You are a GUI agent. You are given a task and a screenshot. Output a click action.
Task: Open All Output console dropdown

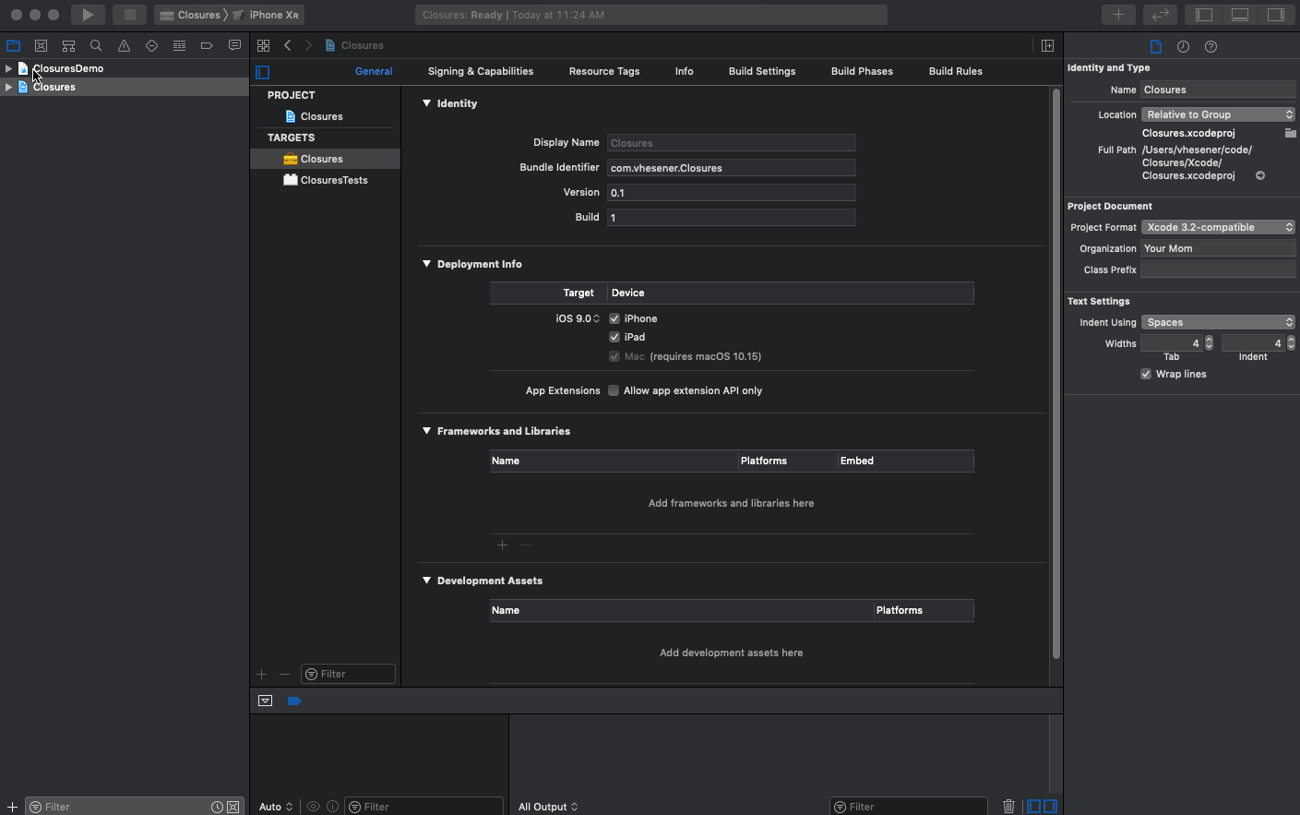click(548, 807)
